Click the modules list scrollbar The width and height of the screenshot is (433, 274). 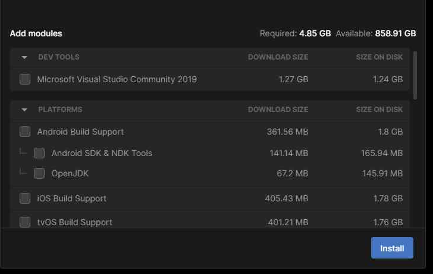point(415,75)
